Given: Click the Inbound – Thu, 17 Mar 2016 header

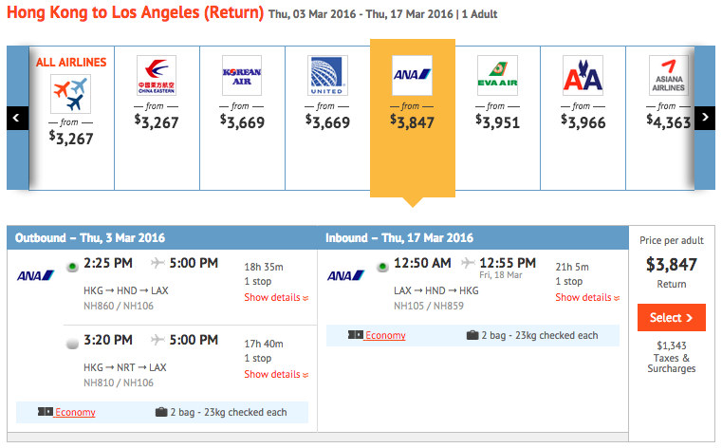Looking at the screenshot, I should (x=399, y=238).
